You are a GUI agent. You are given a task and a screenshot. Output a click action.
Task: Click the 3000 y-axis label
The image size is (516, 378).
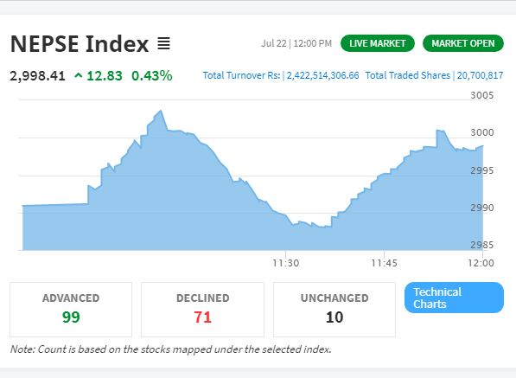click(482, 132)
